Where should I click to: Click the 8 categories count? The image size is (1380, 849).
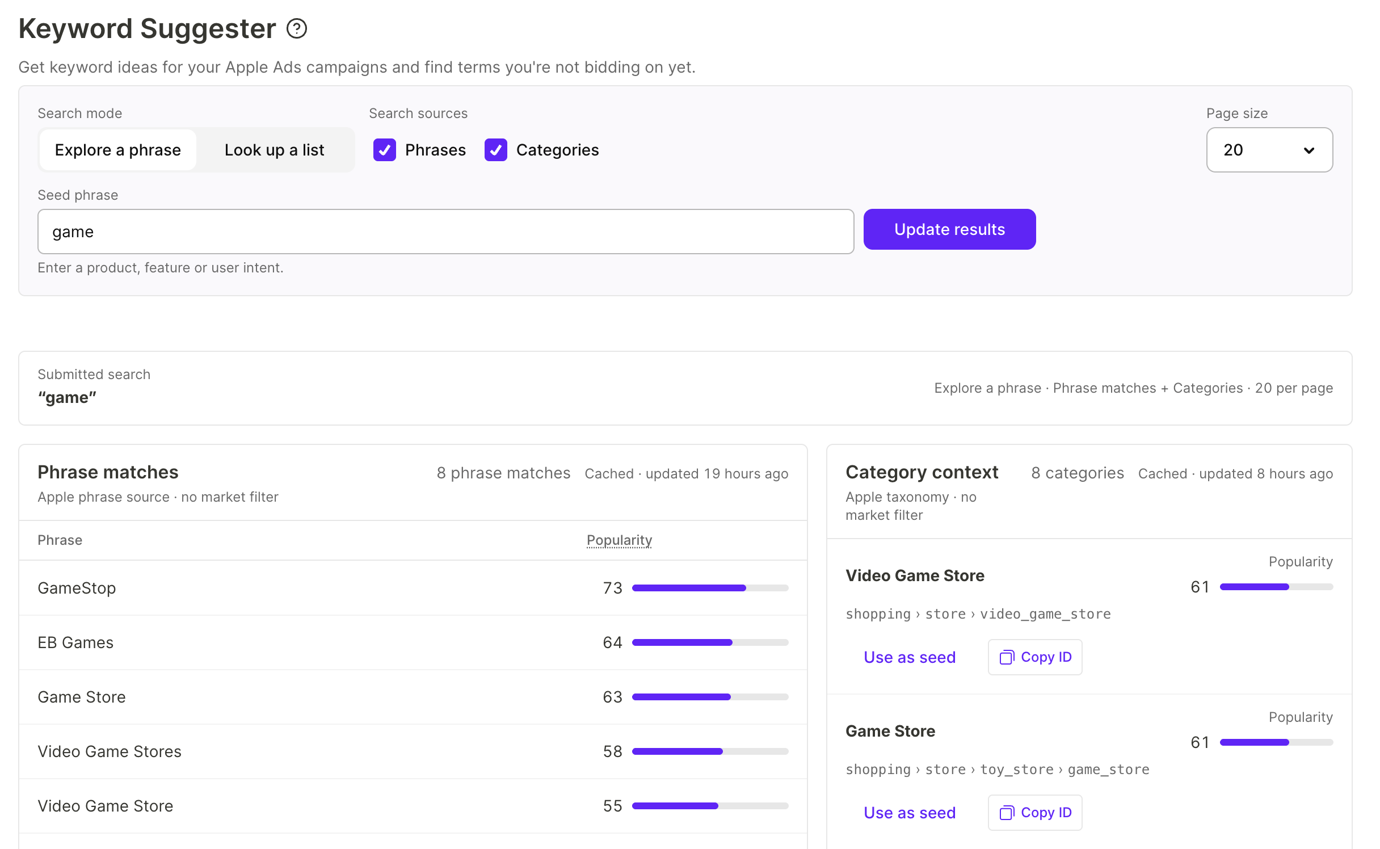tap(1077, 473)
